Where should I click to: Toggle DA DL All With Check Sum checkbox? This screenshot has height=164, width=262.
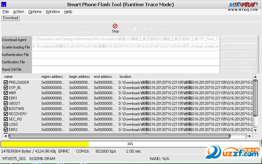click(x=134, y=28)
